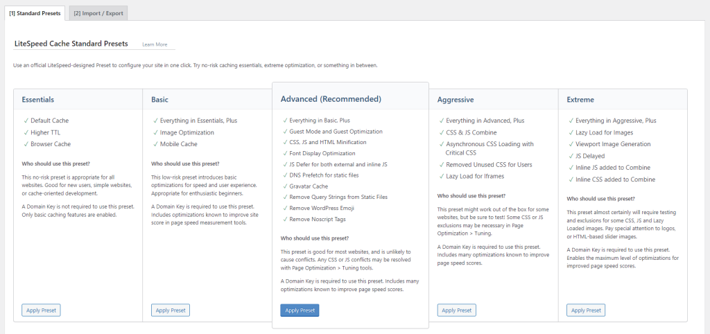Click the checkmark beside Mobile Cache

(154, 144)
